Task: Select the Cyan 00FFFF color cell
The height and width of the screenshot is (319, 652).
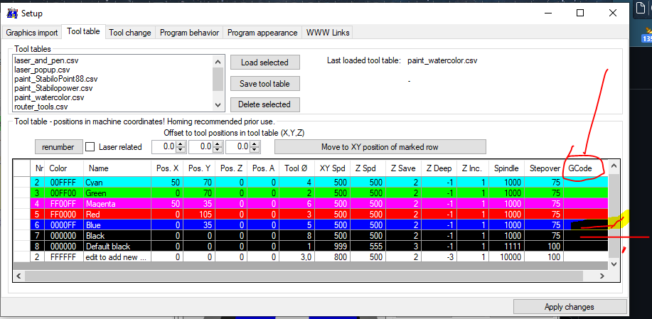Action: (x=64, y=183)
